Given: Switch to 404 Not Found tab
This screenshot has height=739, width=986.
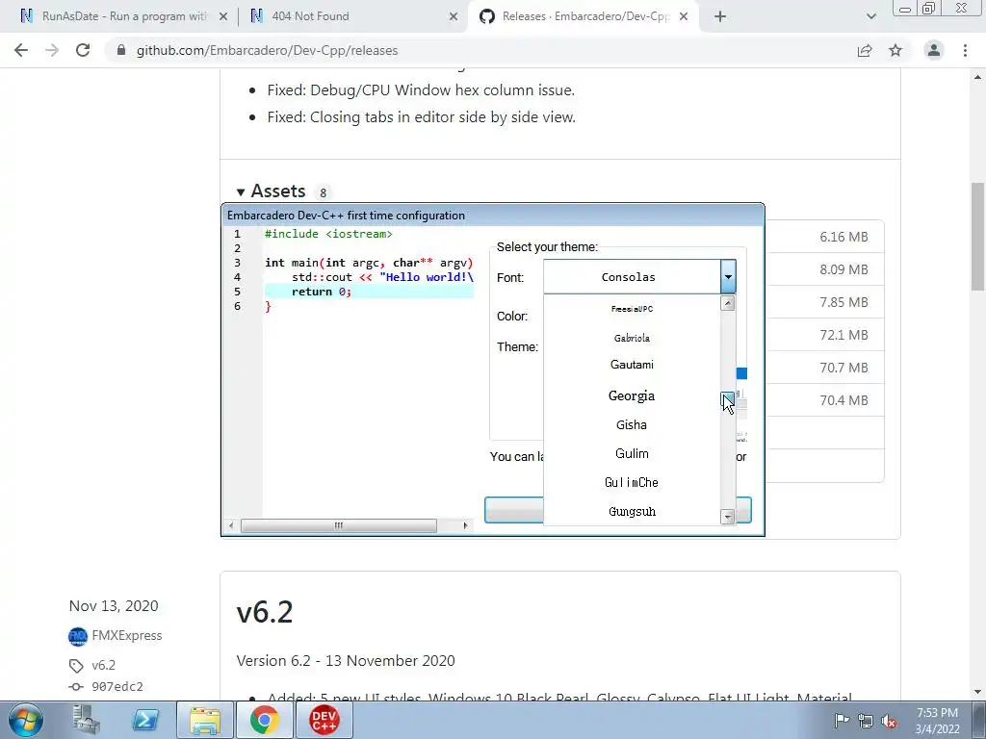Looking at the screenshot, I should point(352,16).
